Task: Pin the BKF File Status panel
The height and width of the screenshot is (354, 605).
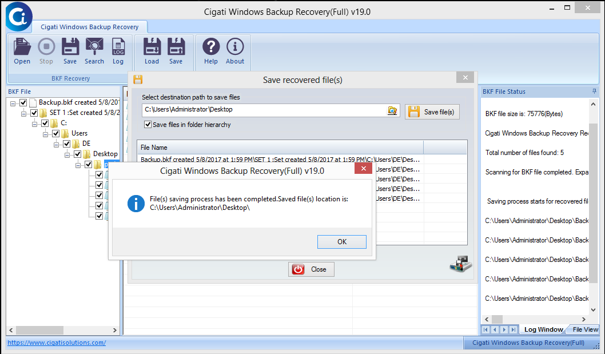Action: coord(594,92)
